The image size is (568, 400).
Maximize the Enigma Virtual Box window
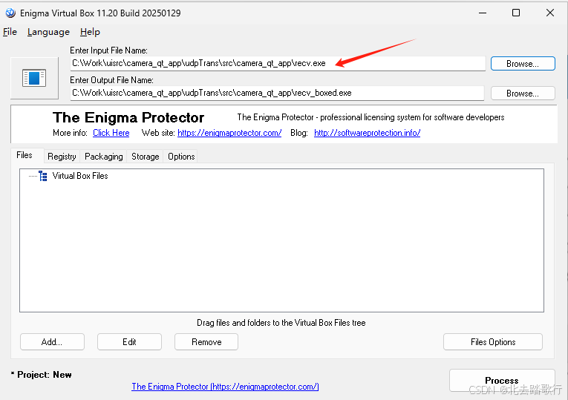click(516, 13)
